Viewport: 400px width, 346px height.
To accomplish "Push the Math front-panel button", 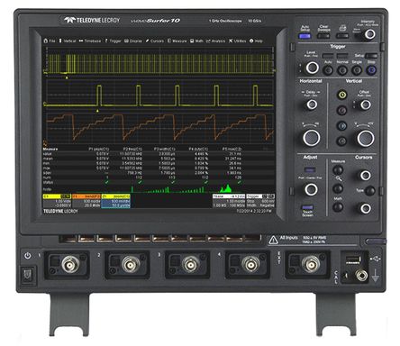I will click(338, 207).
